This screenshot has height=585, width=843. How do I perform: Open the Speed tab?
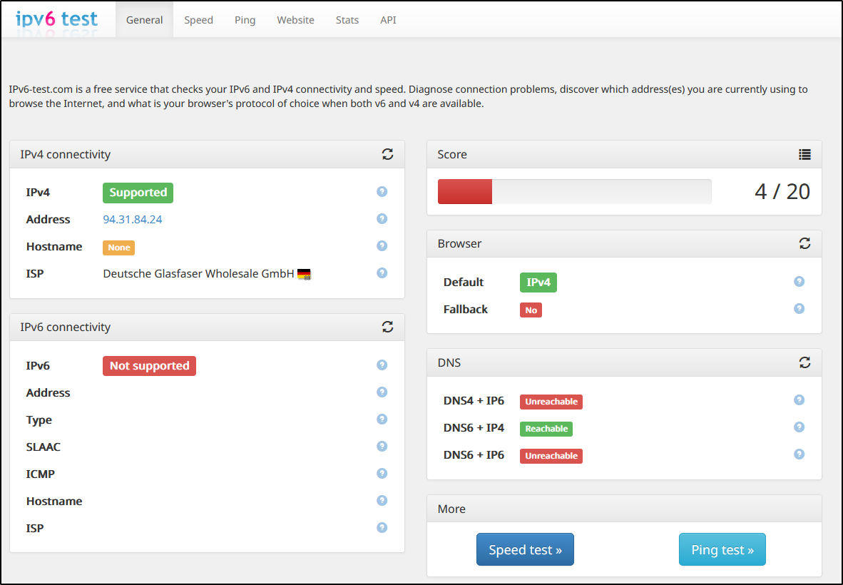click(x=198, y=20)
